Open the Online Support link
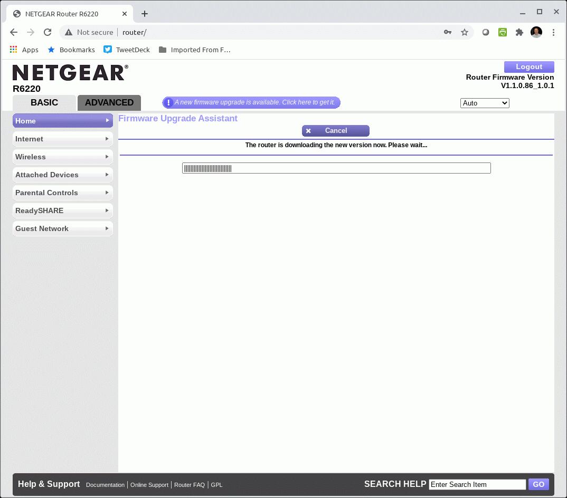The width and height of the screenshot is (567, 498). [x=149, y=485]
